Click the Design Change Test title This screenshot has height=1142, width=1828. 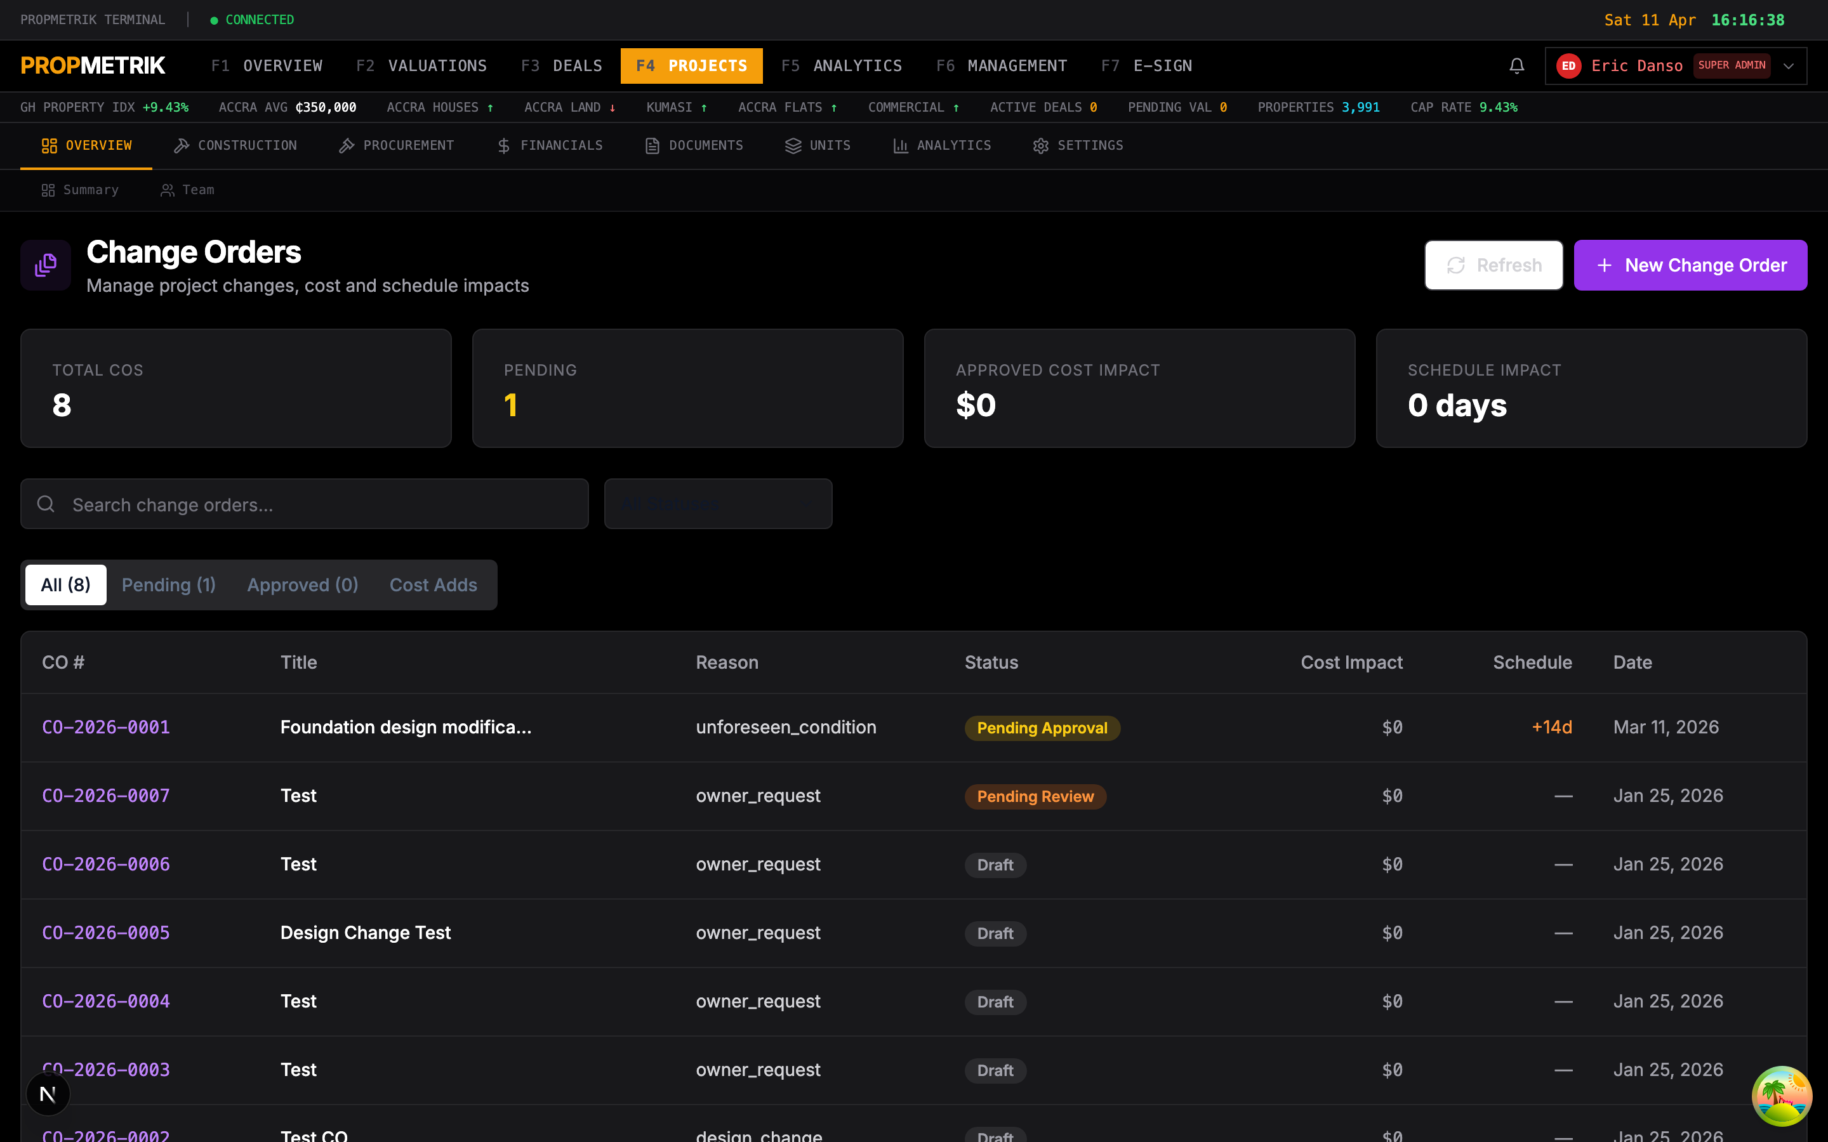(x=366, y=933)
